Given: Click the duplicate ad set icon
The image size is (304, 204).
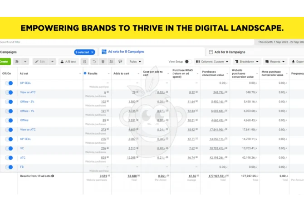Looking at the screenshot, I should [x=17, y=62].
